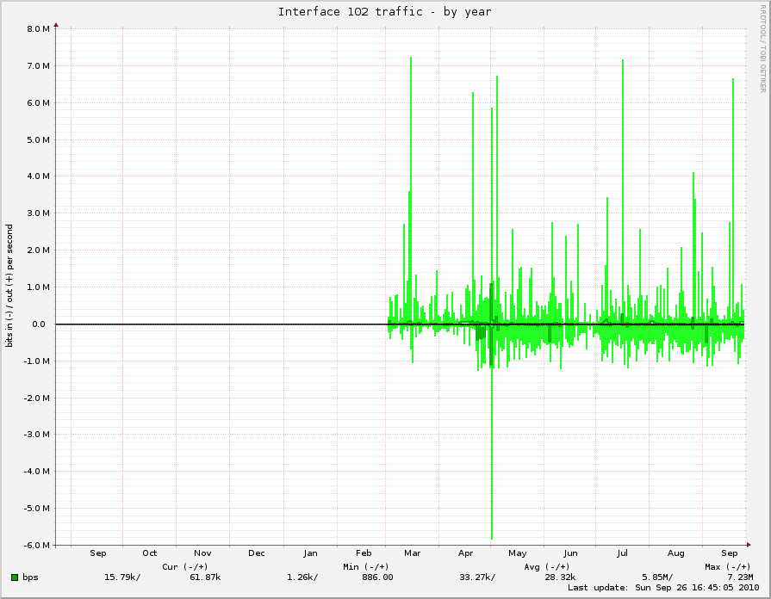Click the y-axis label "6.0 M"
This screenshot has height=599, width=771.
pos(39,103)
